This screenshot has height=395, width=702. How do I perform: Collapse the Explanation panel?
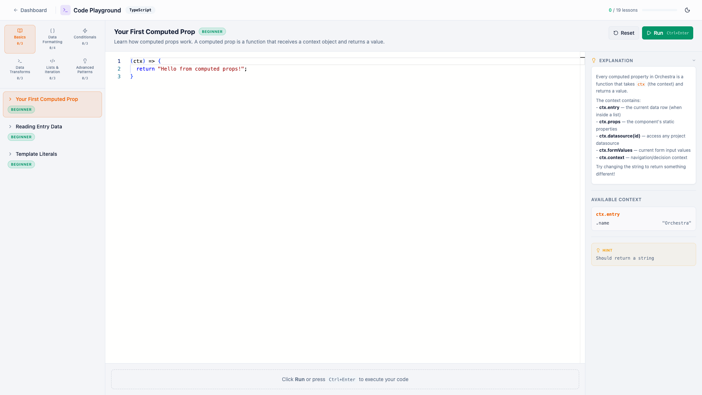[x=694, y=60]
